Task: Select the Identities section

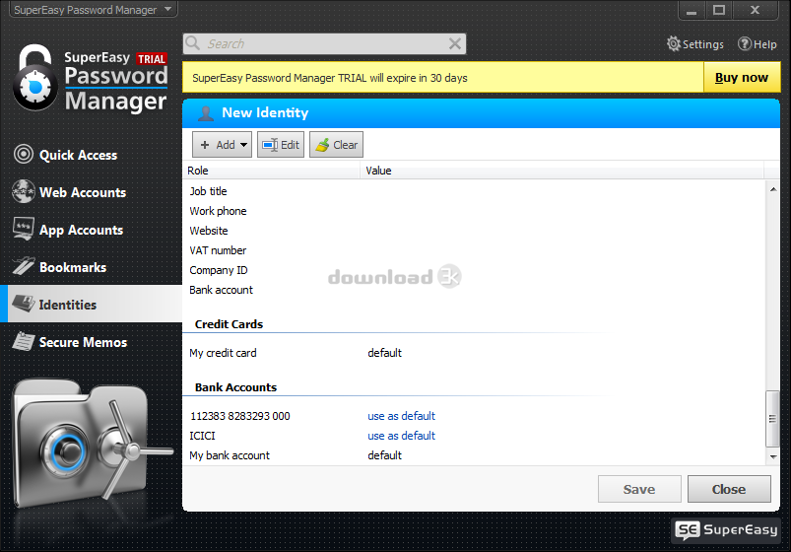Action: [x=91, y=304]
